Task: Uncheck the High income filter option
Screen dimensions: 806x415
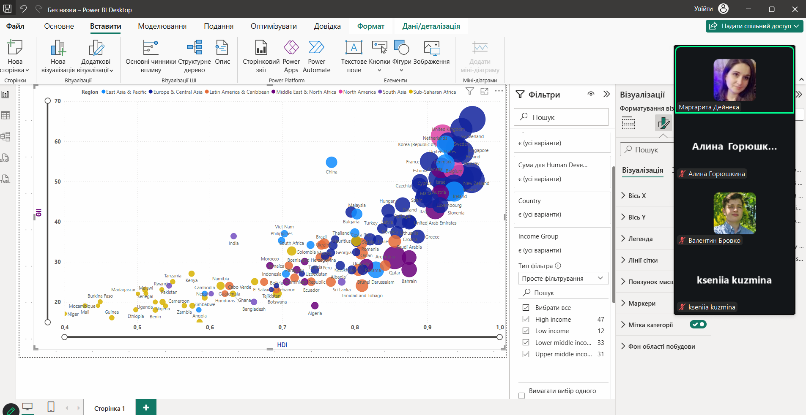Action: (x=526, y=319)
